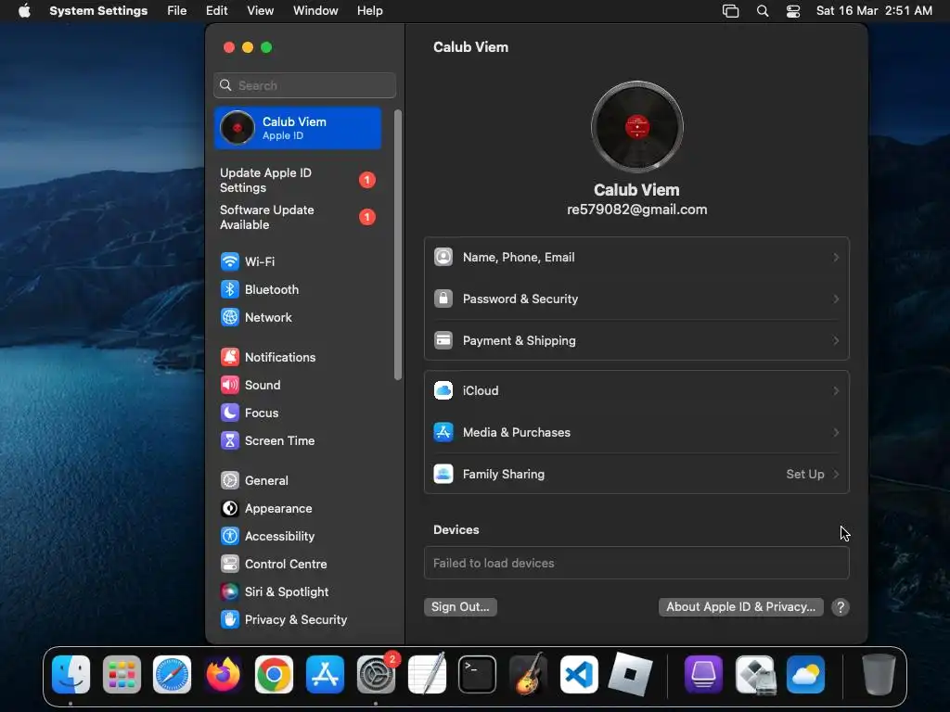Launch Safari from the Dock
The height and width of the screenshot is (712, 950).
click(x=172, y=675)
